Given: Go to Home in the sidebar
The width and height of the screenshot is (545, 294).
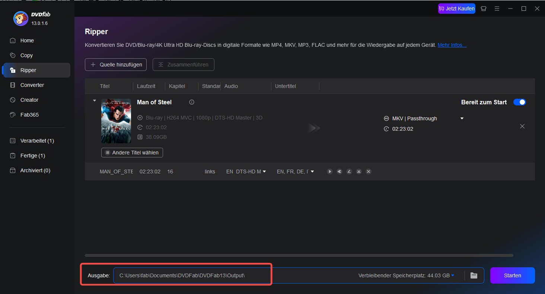Looking at the screenshot, I should [36, 40].
